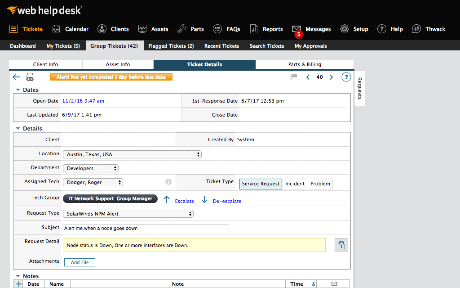Image resolution: width=460 pixels, height=288 pixels.
Task: Open the ticket help circle icon
Action: tap(346, 77)
